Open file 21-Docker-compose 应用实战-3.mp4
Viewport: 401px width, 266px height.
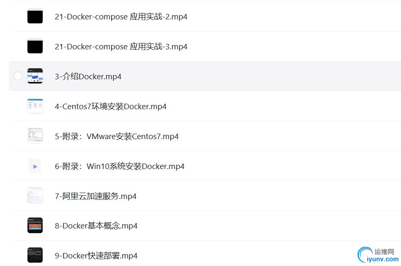(121, 46)
